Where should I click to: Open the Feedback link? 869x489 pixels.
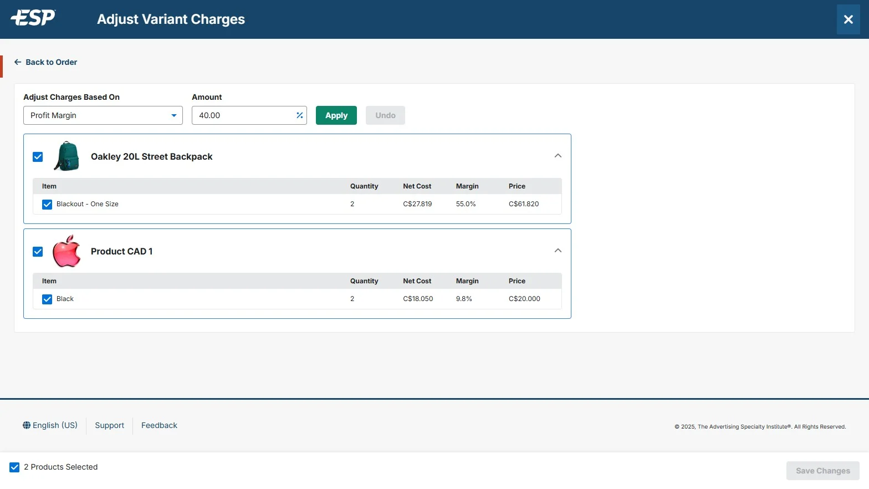159,425
